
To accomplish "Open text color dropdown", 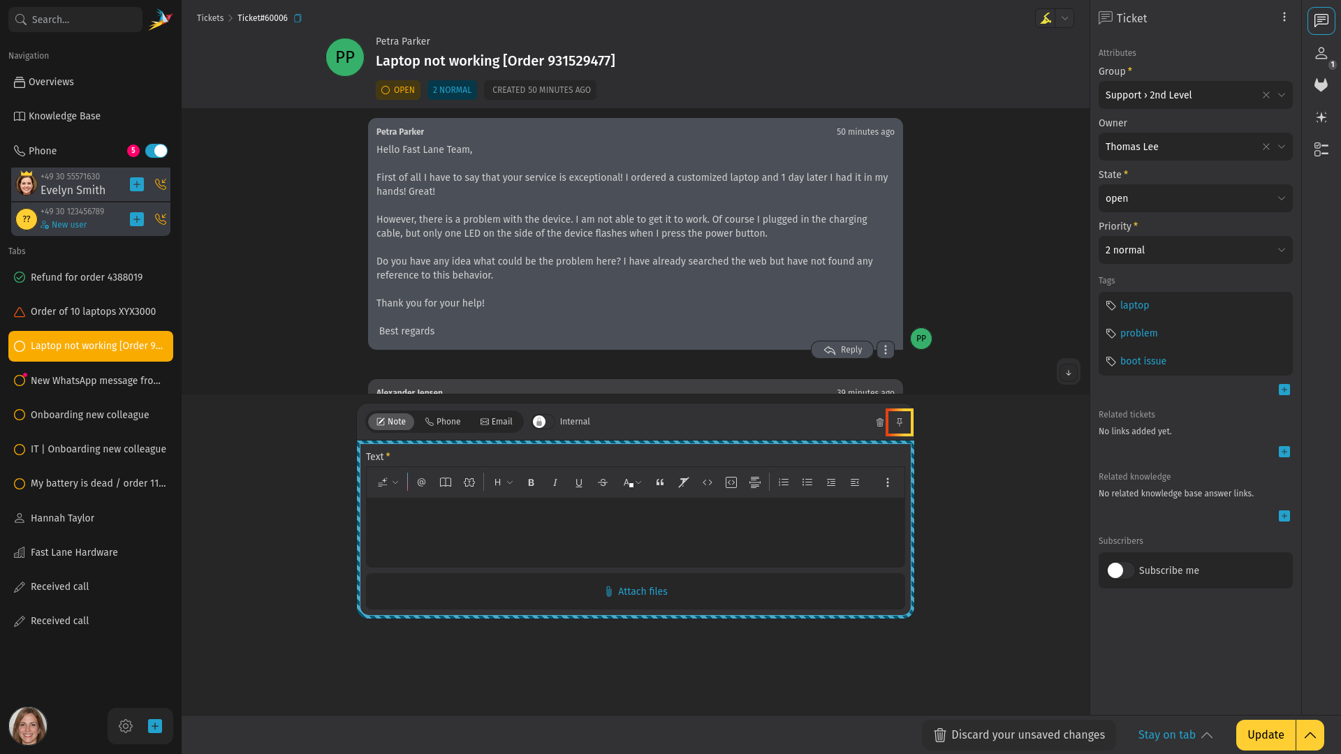I will coord(632,482).
